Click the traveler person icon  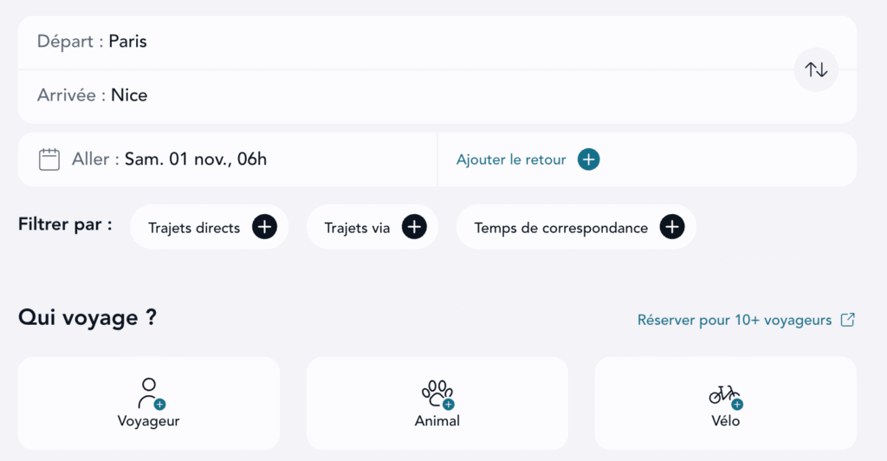tap(150, 393)
